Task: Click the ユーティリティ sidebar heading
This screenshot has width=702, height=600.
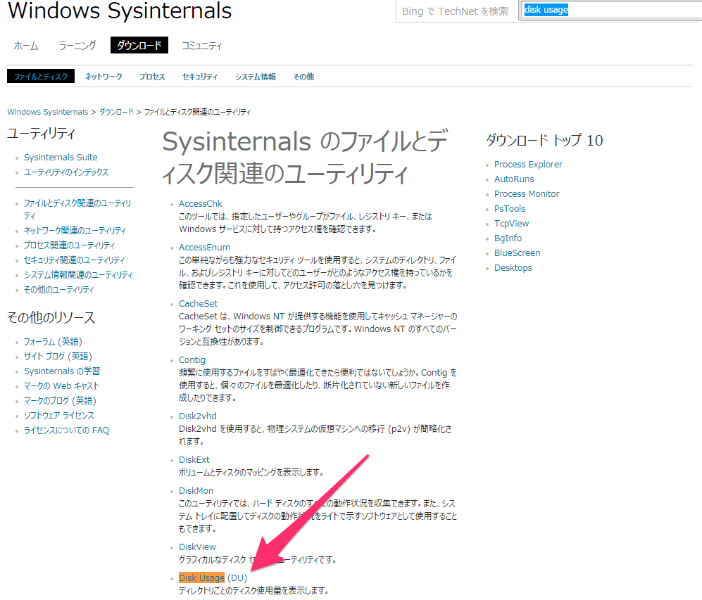Action: 41,133
